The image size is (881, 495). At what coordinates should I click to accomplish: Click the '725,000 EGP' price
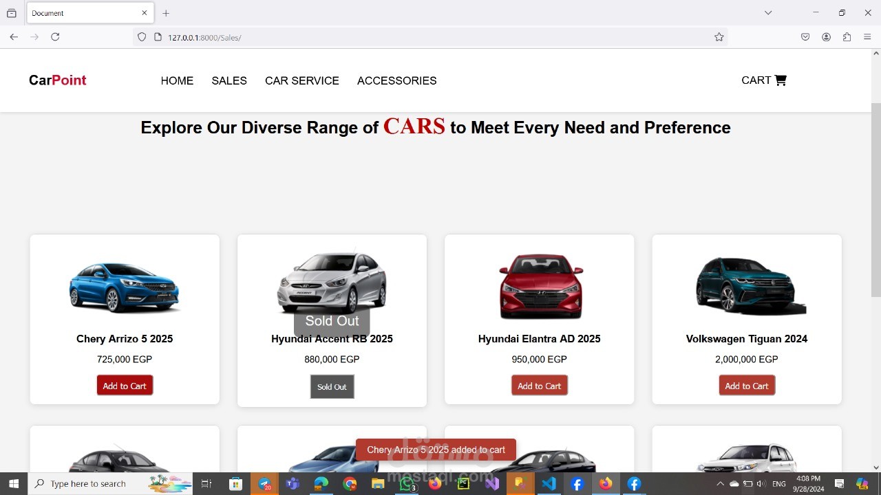[x=125, y=360]
